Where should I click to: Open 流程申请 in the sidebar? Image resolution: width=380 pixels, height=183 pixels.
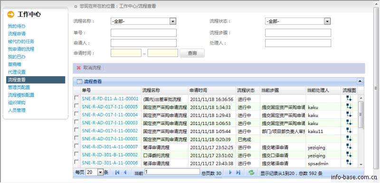[x=17, y=34]
